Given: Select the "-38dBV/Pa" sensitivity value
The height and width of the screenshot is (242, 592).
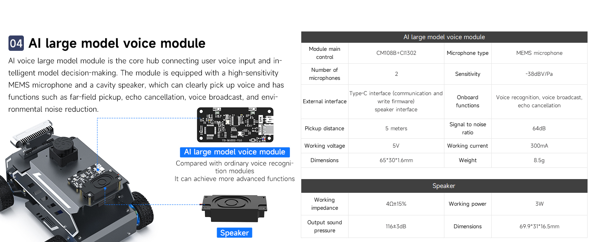Looking at the screenshot, I should 539,74.
